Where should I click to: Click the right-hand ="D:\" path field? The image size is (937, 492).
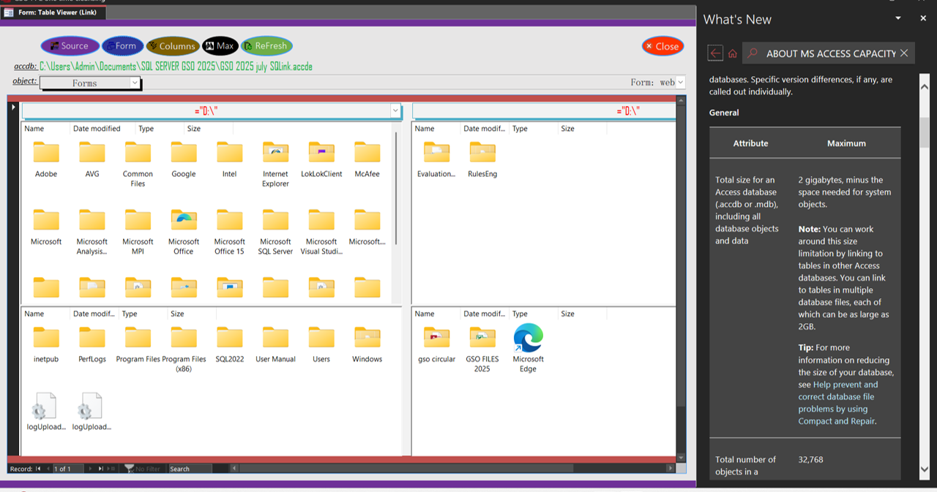point(544,111)
